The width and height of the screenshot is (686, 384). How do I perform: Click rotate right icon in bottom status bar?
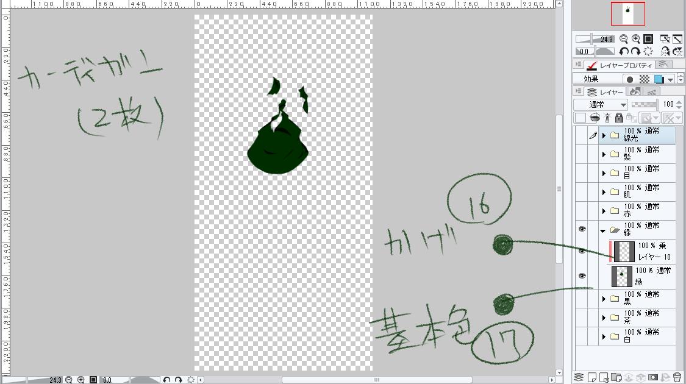178,380
